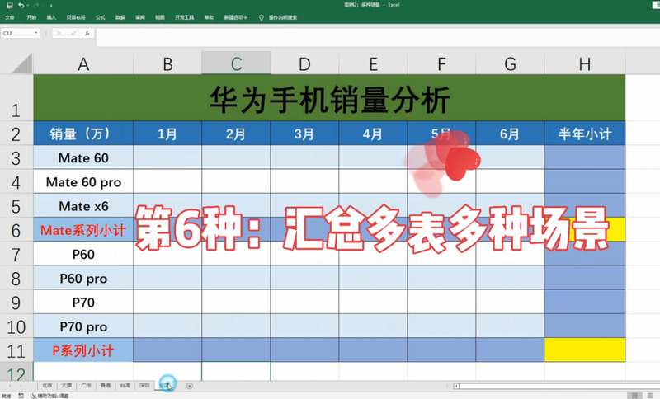This screenshot has height=399, width=660.
Task: Switch to the 新建选项卡 ribbon tab
Action: (236, 17)
